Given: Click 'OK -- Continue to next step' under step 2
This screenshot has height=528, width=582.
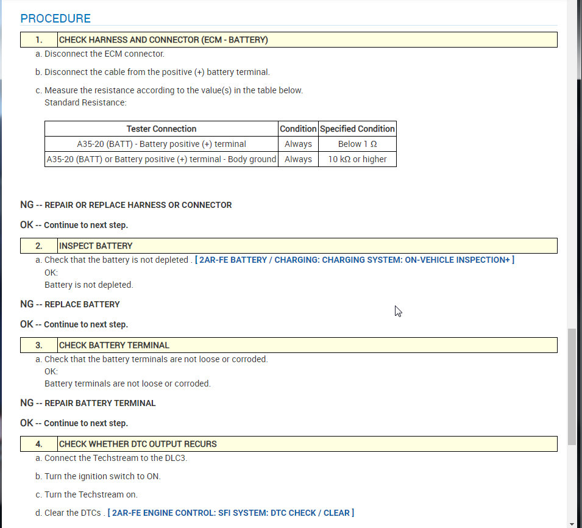Looking at the screenshot, I should pyautogui.click(x=74, y=324).
